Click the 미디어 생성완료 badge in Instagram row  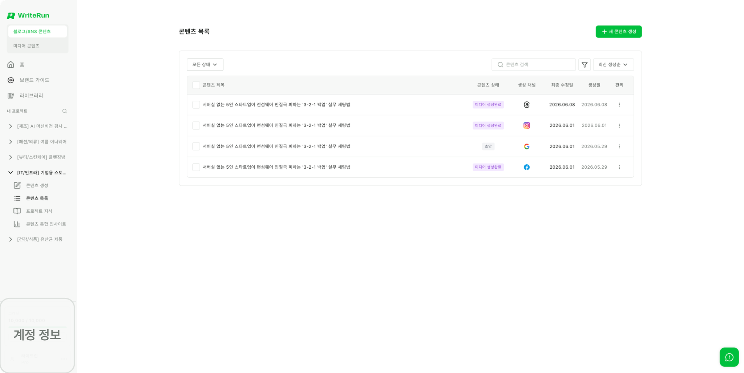(488, 125)
